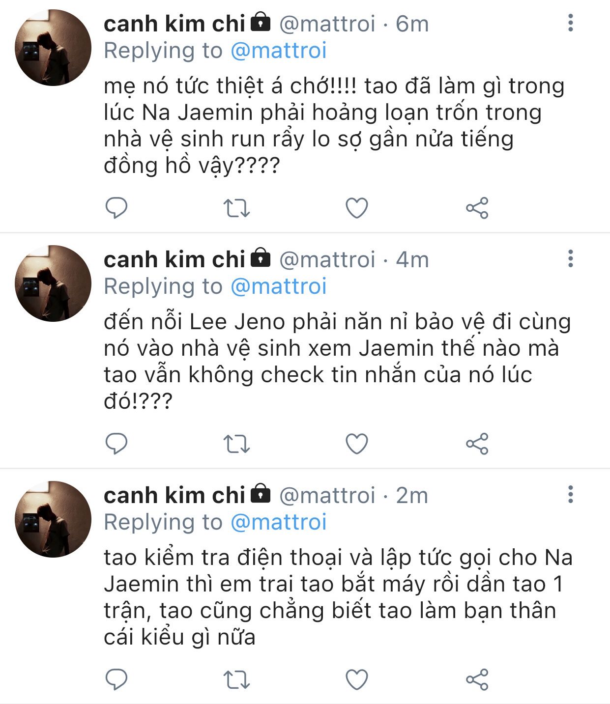Reply to the tweet posted 2m ago

[x=117, y=680]
